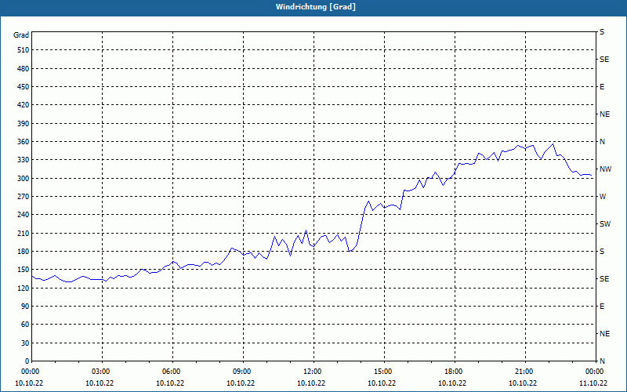627x392 pixels.
Task: Click the SW compass label
Action: 605,224
